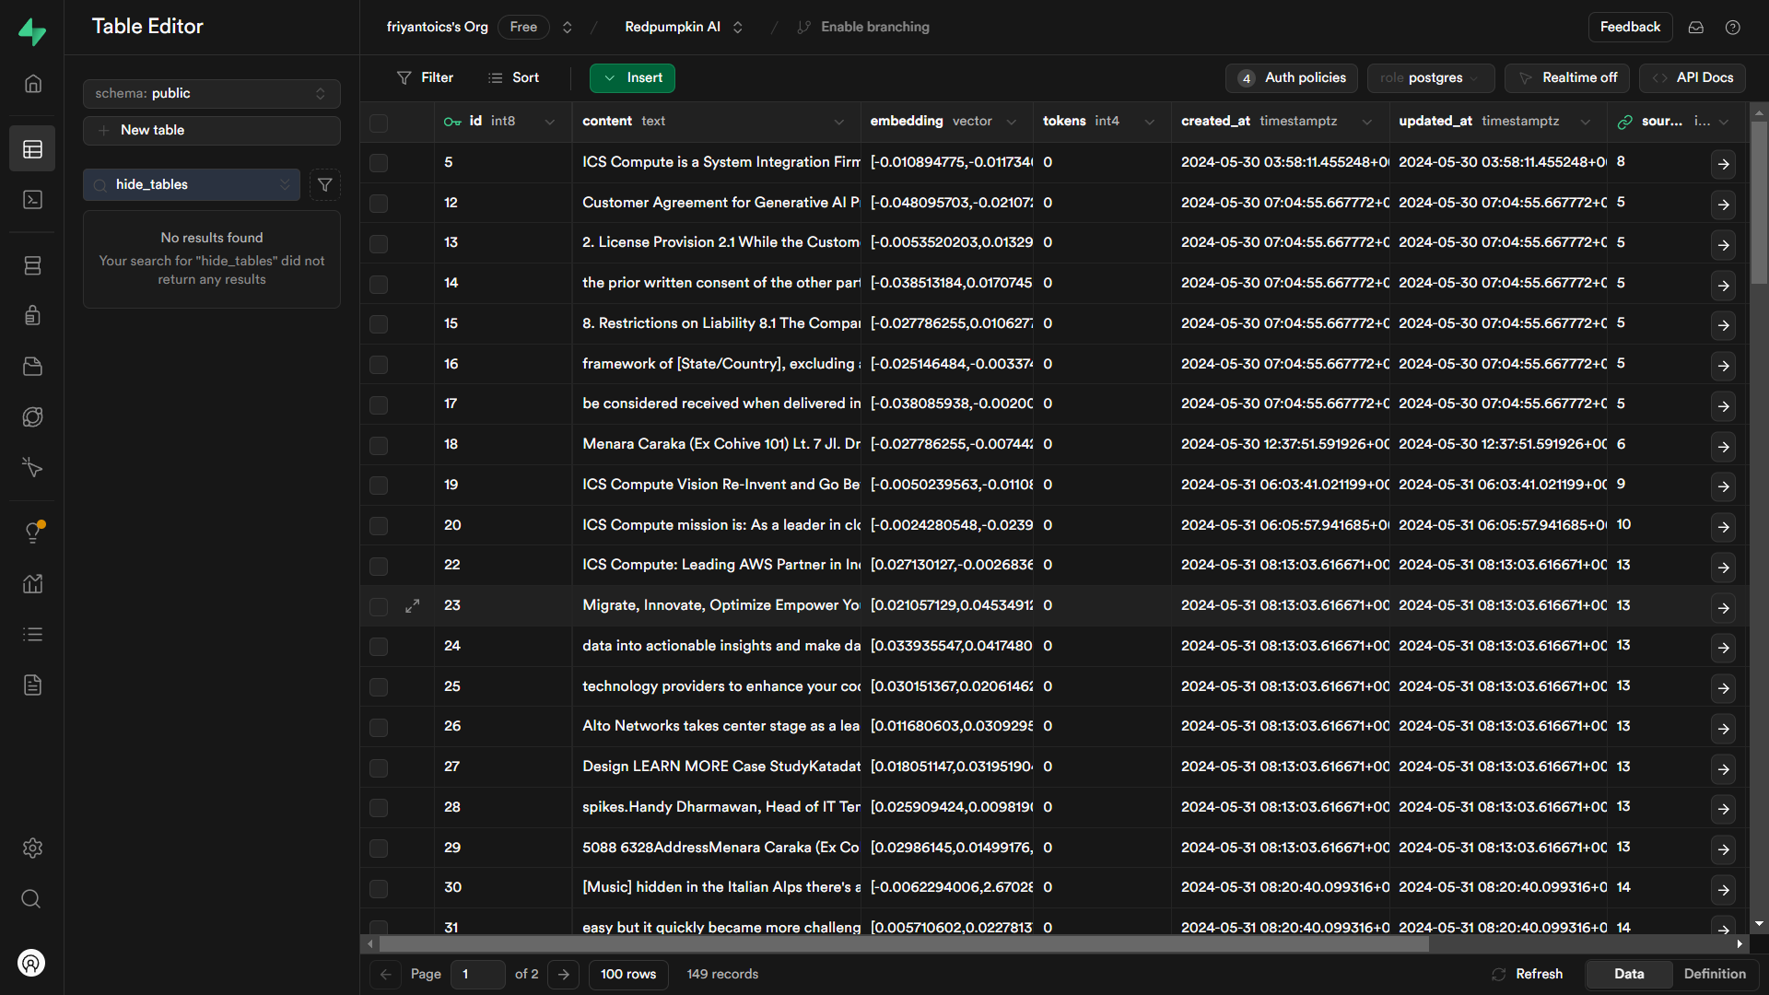Go to next page arrow
Viewport: 1769px width, 995px height.
(x=564, y=975)
